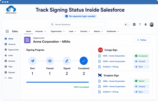158x102 pixels.
Task: Click the Viewed eye step icon
Action: [x=50, y=61]
